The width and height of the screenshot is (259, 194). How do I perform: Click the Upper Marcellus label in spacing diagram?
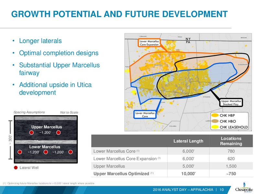tap(47, 127)
